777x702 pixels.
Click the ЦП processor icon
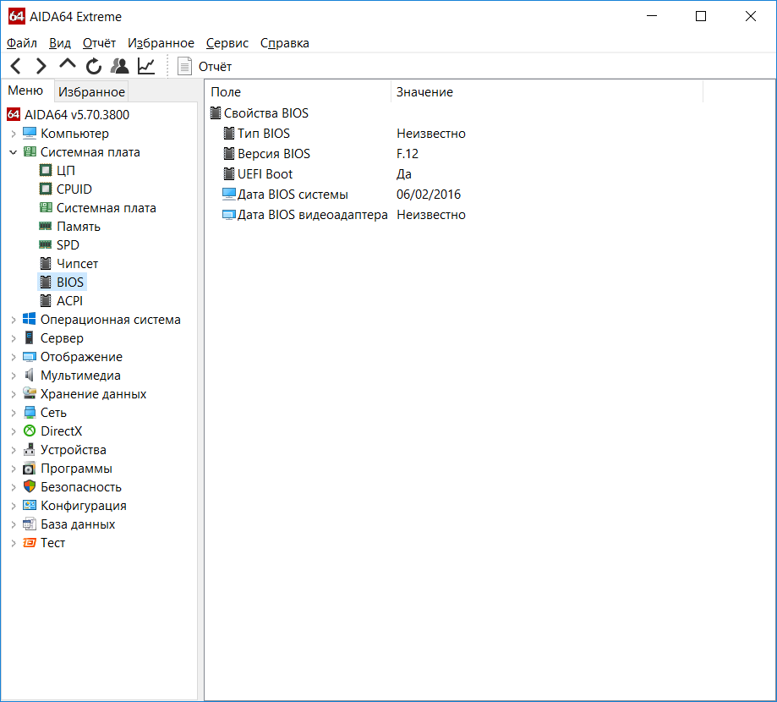point(46,171)
